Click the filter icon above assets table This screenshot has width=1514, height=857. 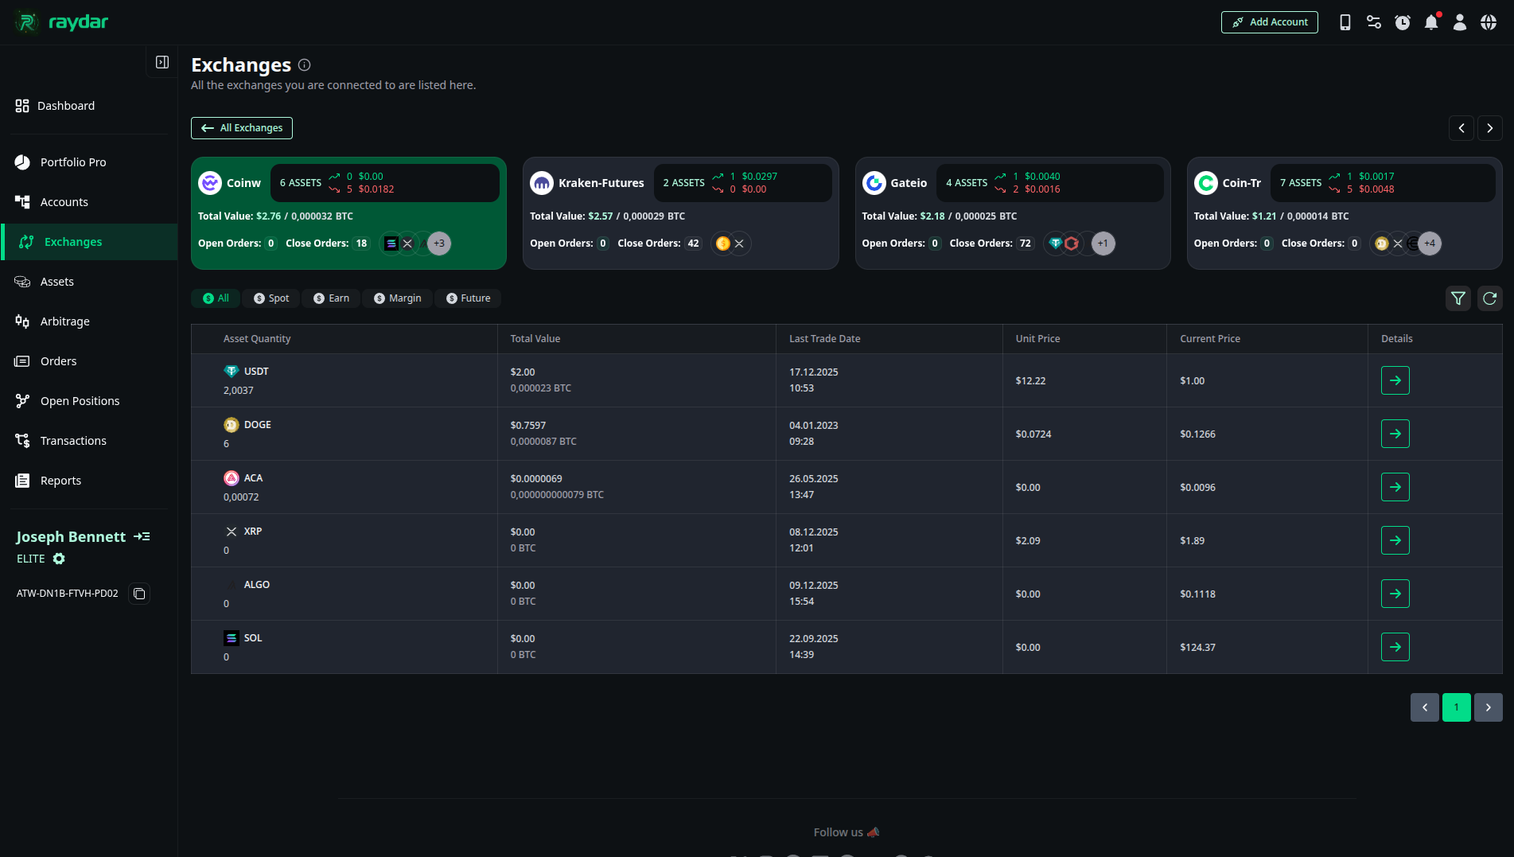[1458, 298]
